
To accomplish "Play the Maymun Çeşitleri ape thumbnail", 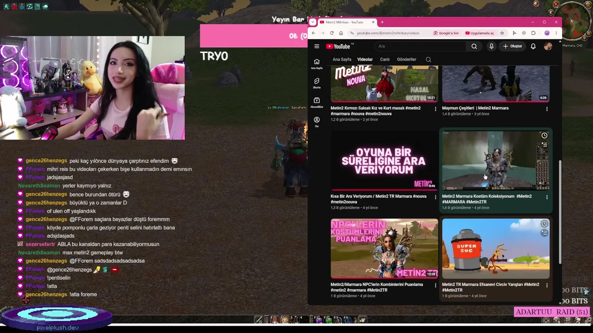I will click(x=496, y=84).
